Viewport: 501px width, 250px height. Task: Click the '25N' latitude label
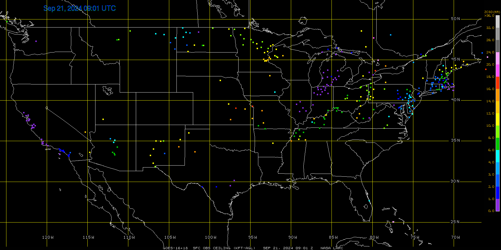[456, 222]
